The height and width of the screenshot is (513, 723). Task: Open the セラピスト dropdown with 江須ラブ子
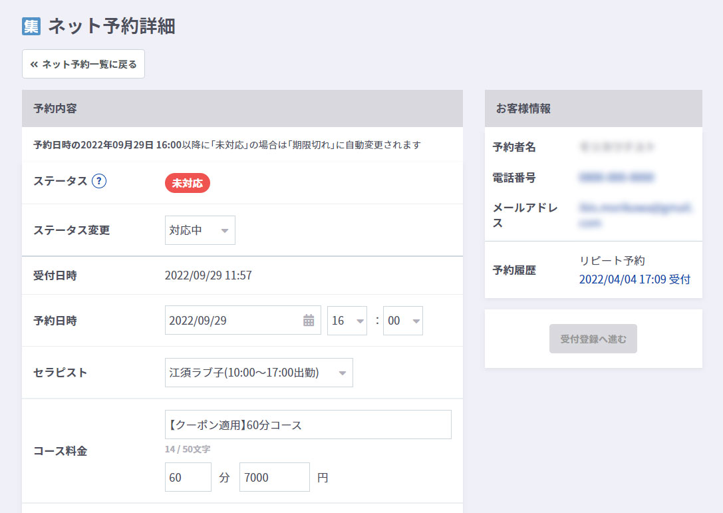coord(259,373)
